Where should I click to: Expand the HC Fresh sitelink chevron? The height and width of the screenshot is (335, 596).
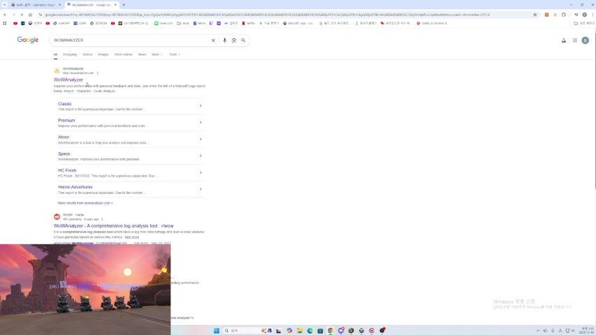pos(201,172)
